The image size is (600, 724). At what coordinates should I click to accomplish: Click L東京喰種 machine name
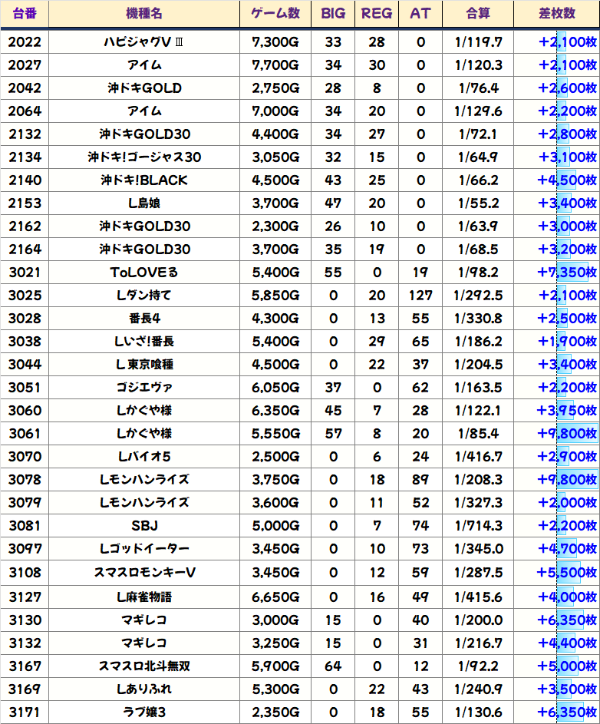144,365
